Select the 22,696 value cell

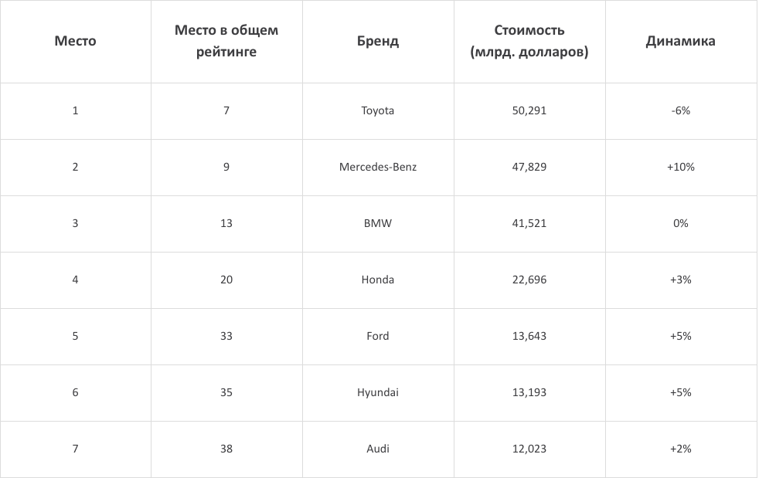coord(529,280)
